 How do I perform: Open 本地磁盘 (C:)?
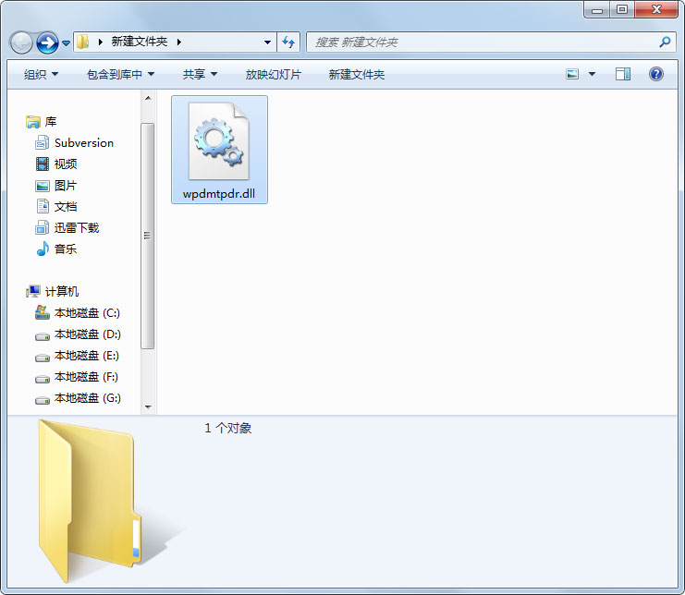87,313
